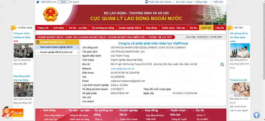Click the HỖ TRỢ yellow flag icon

click(230, 28)
